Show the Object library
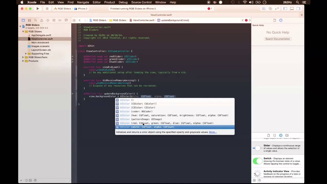The width and height of the screenshot is (327, 184). pos(281,135)
